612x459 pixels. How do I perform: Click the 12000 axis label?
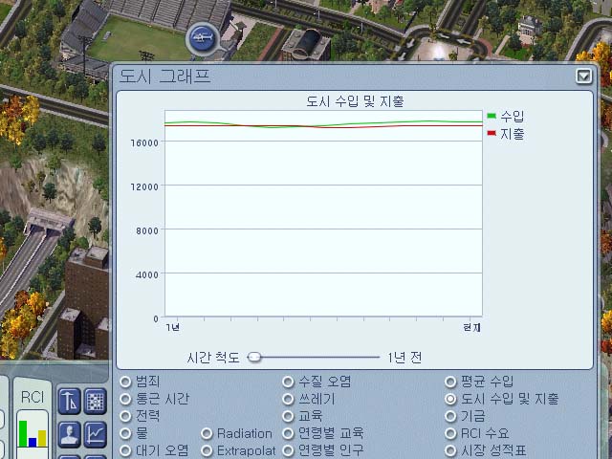tap(144, 186)
